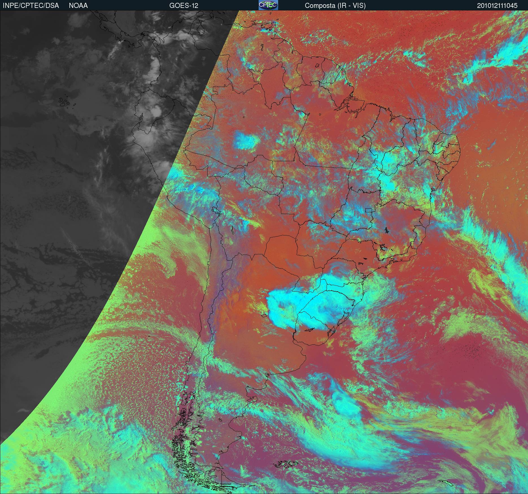Click the Galápagos Islands outline in the Pacific

coord(65,102)
